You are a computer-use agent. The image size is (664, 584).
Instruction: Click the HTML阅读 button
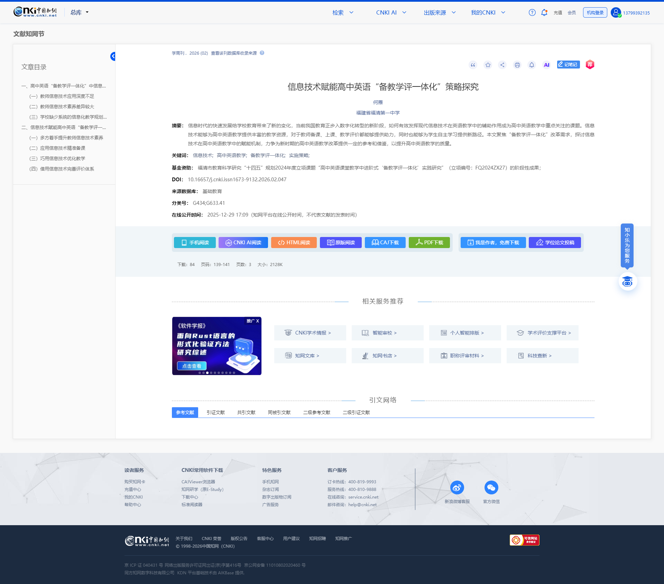pos(294,243)
